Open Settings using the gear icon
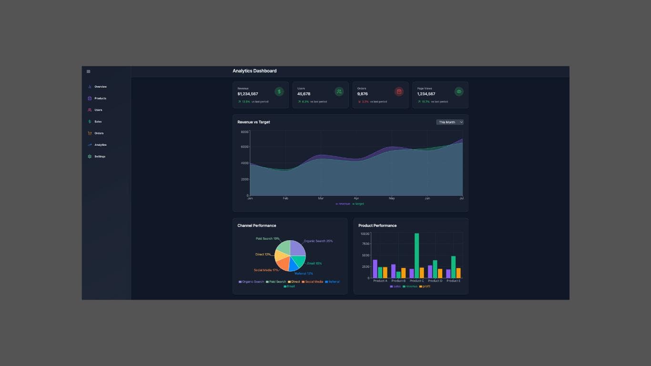The width and height of the screenshot is (651, 366). pyautogui.click(x=90, y=156)
